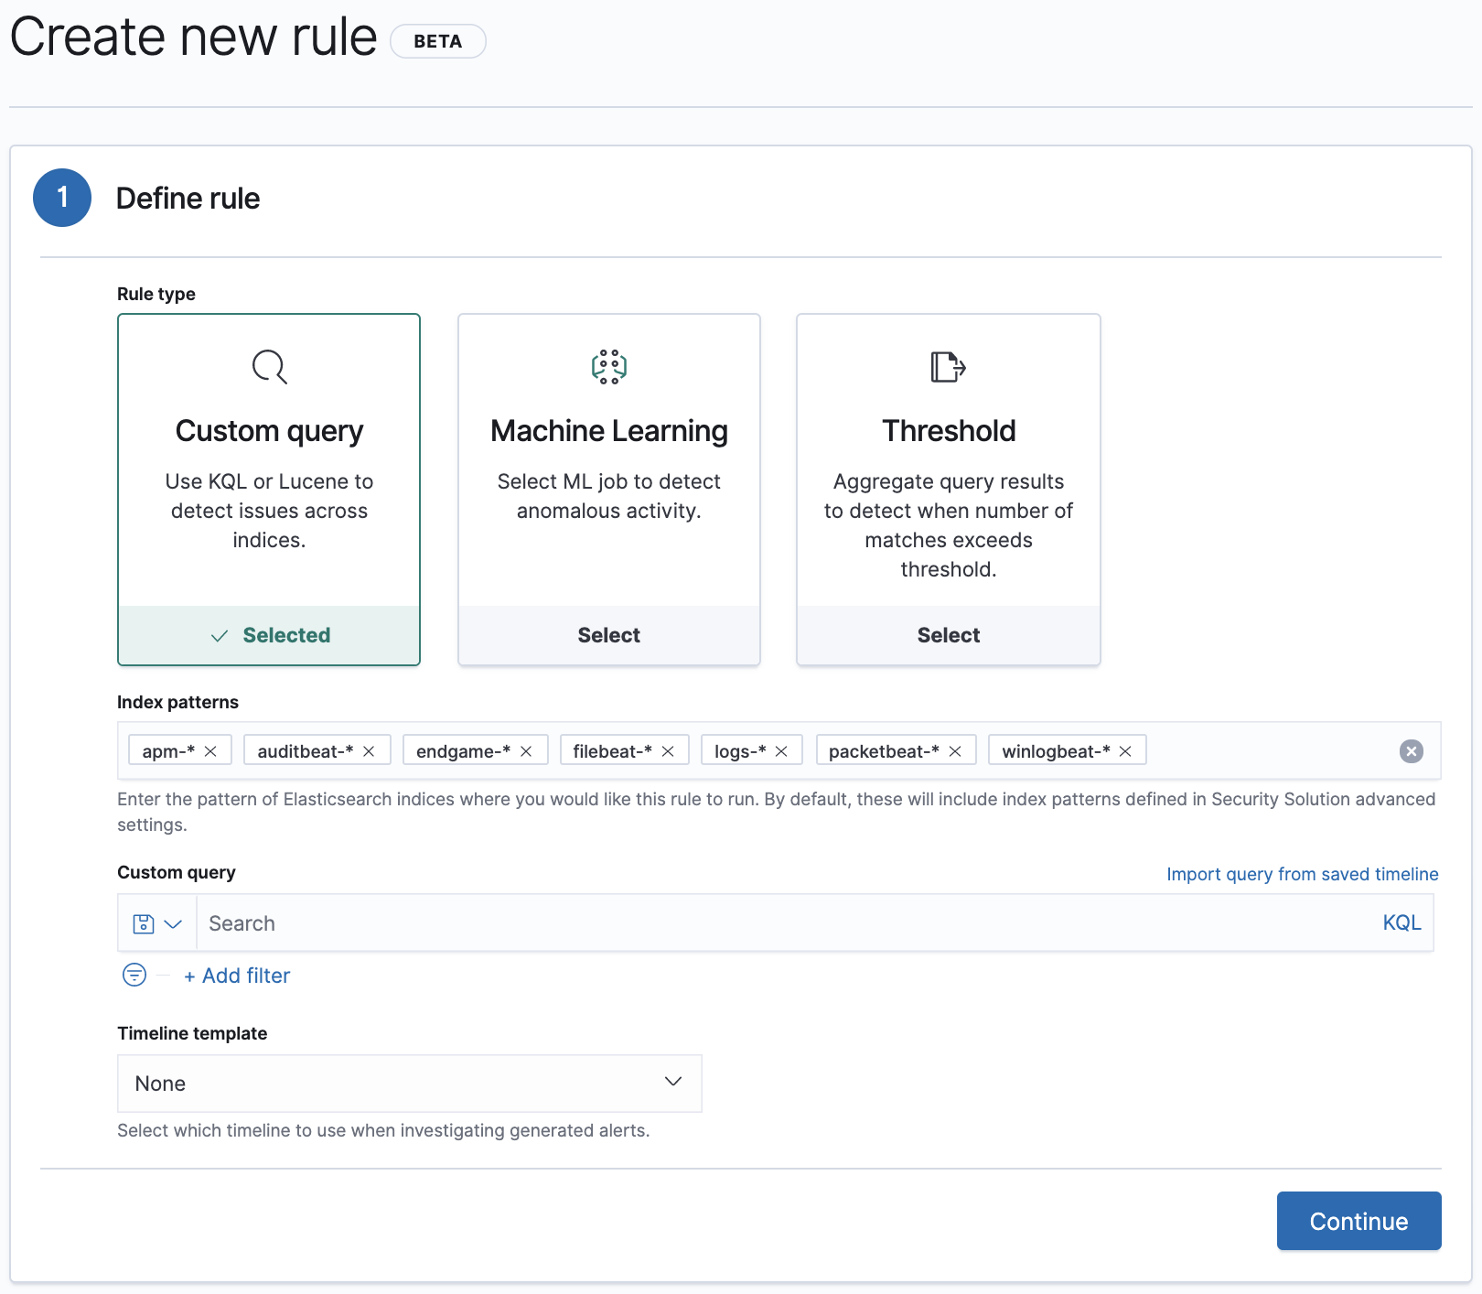
Task: Click the filter options icon below the search bar
Action: pos(134,976)
